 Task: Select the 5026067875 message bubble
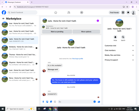52,94
